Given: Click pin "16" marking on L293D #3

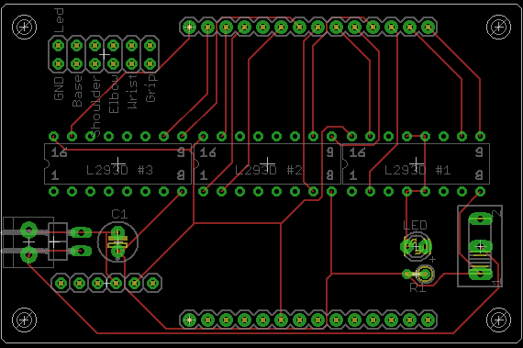Looking at the screenshot, I should coord(59,152).
